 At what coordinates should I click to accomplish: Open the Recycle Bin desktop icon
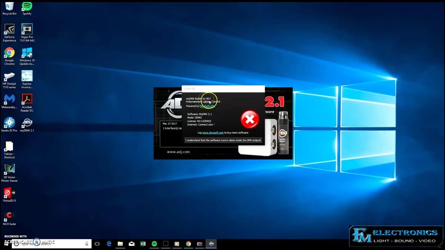point(9,8)
